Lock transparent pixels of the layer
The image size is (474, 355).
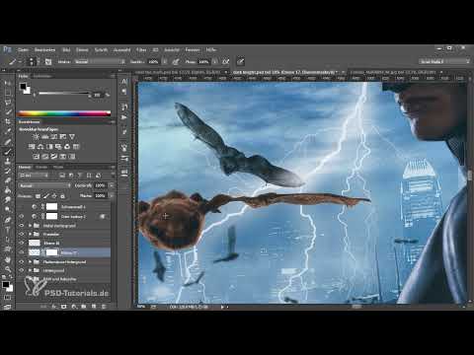pyautogui.click(x=38, y=196)
